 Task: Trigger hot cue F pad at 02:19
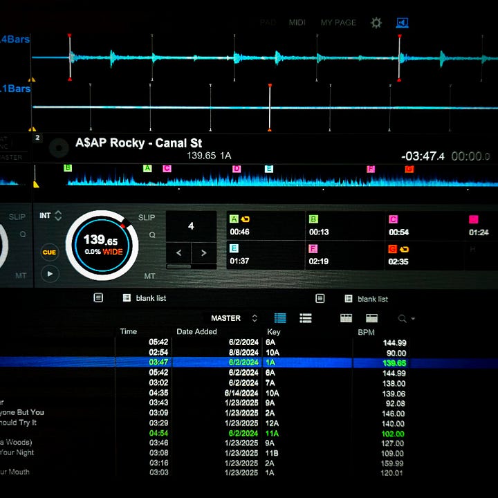[345, 255]
